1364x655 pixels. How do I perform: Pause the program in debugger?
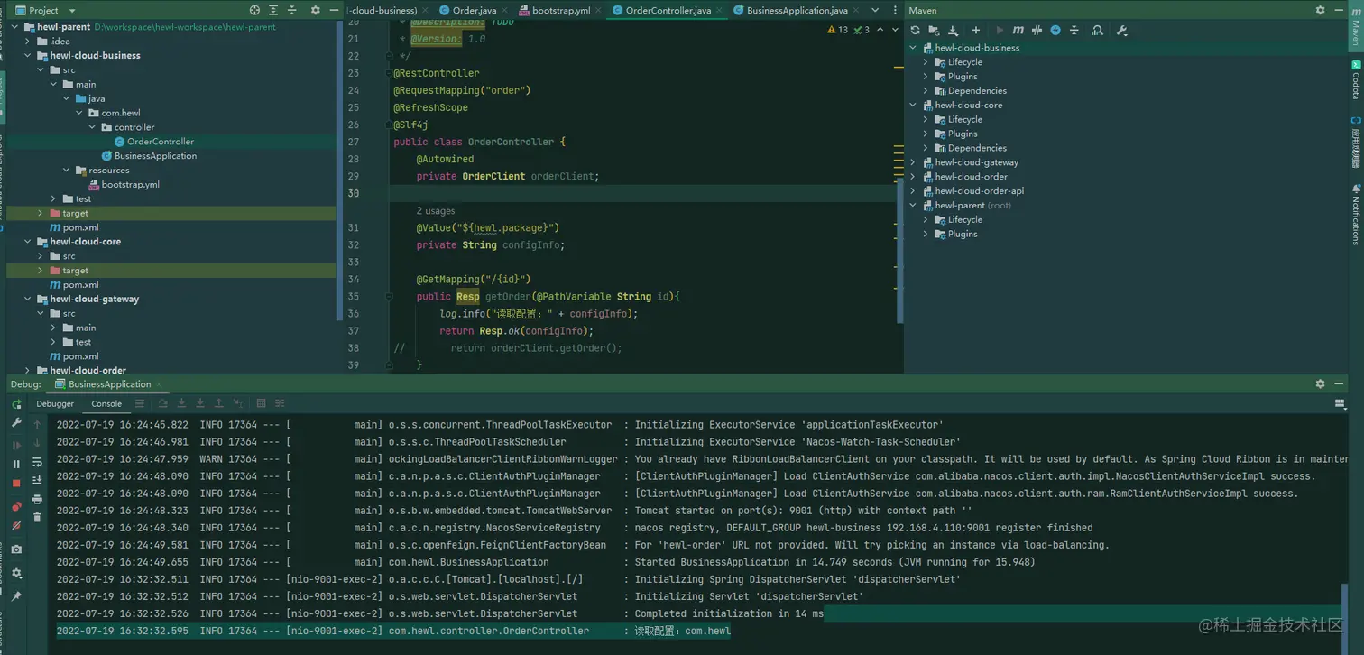pyautogui.click(x=16, y=464)
